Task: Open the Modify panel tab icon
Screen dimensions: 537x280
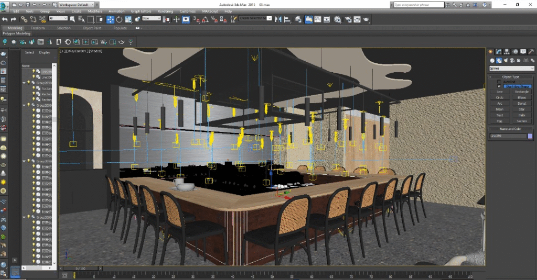Action: 499,51
